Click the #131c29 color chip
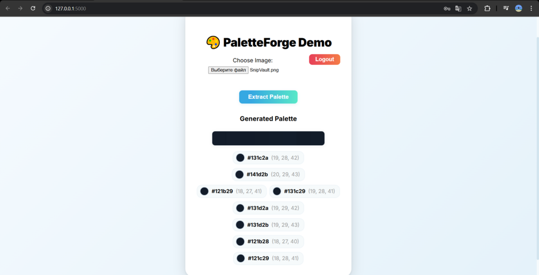Screen dimensions: 539x275 coord(304,191)
